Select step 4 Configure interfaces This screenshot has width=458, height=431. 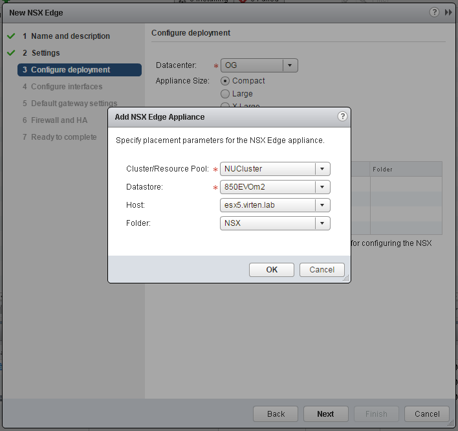[63, 87]
